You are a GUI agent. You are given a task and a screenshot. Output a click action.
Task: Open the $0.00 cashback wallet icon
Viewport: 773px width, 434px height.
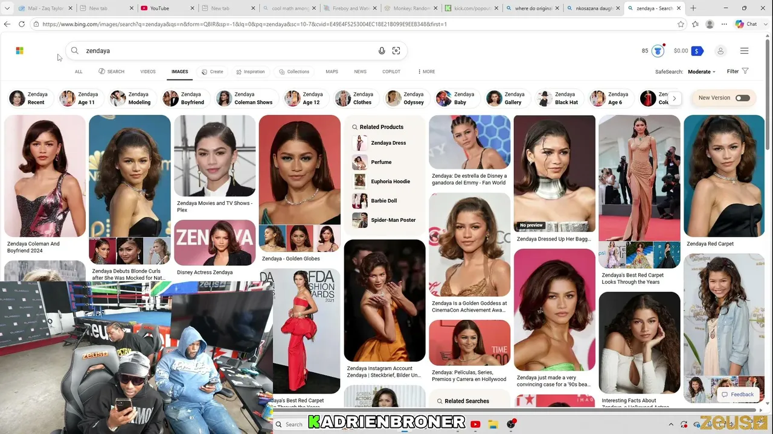(x=697, y=51)
